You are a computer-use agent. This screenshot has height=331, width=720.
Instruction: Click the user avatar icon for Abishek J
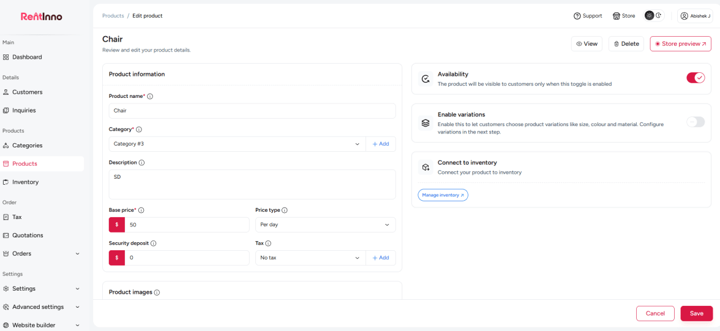(x=684, y=16)
